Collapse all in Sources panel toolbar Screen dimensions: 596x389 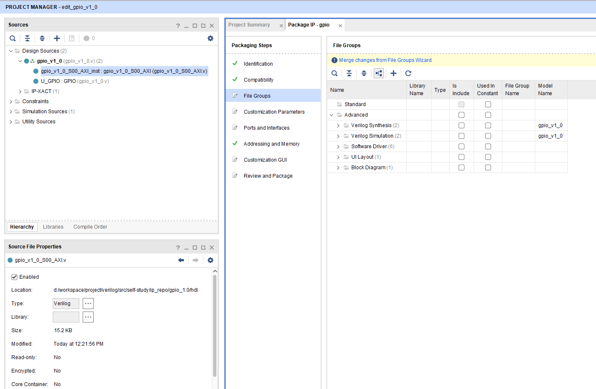(27, 38)
